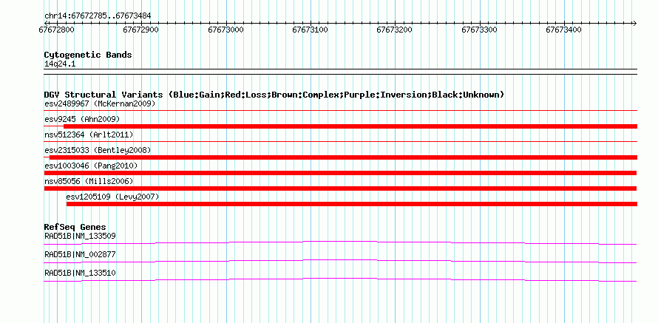This screenshot has height=323, width=658.
Task: Click the thin red line under nsv512364
Action: click(x=340, y=142)
